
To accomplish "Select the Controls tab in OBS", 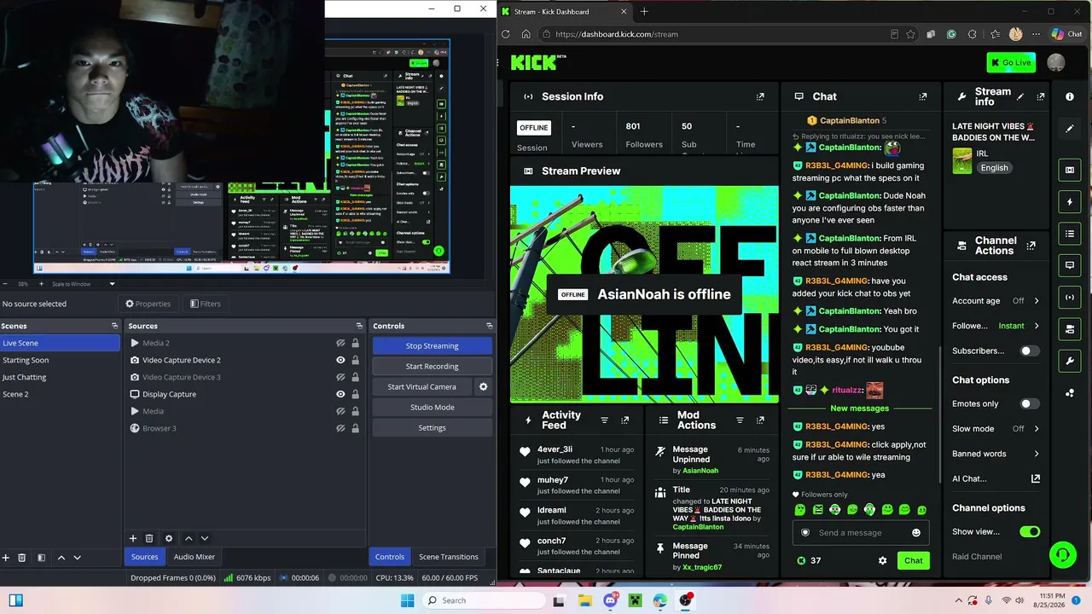I will click(389, 557).
